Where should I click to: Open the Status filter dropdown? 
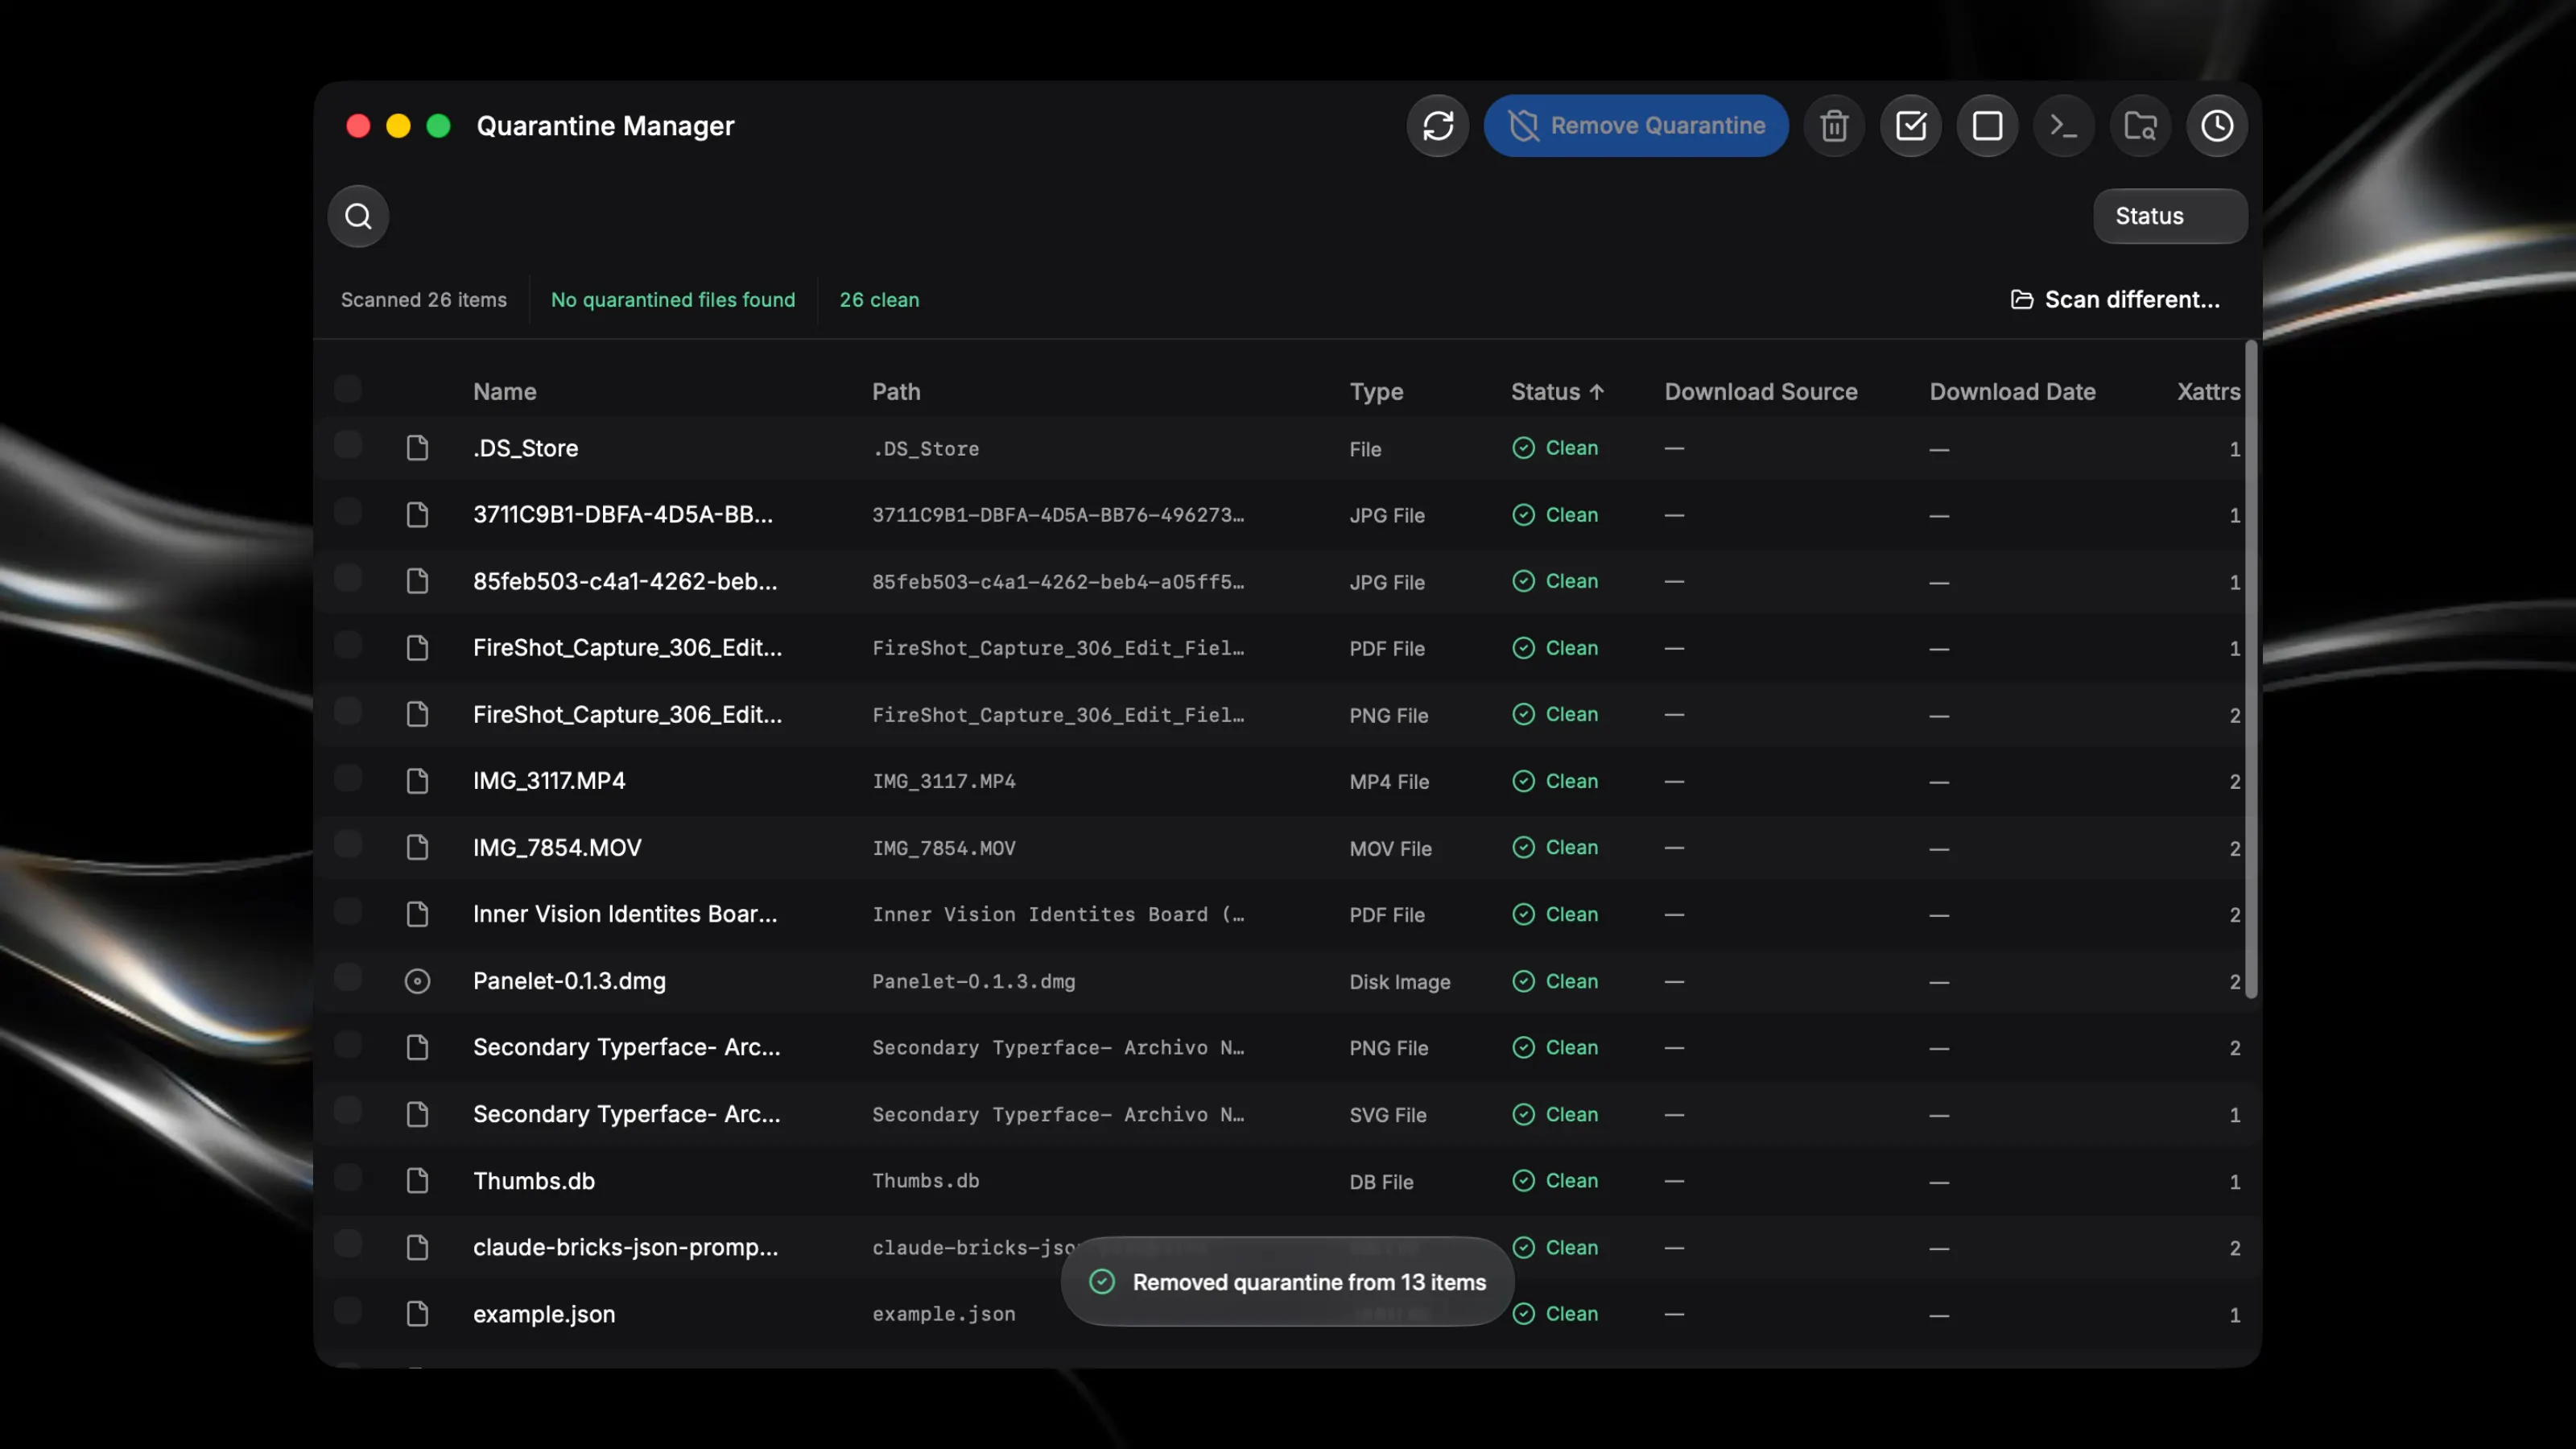[2170, 216]
